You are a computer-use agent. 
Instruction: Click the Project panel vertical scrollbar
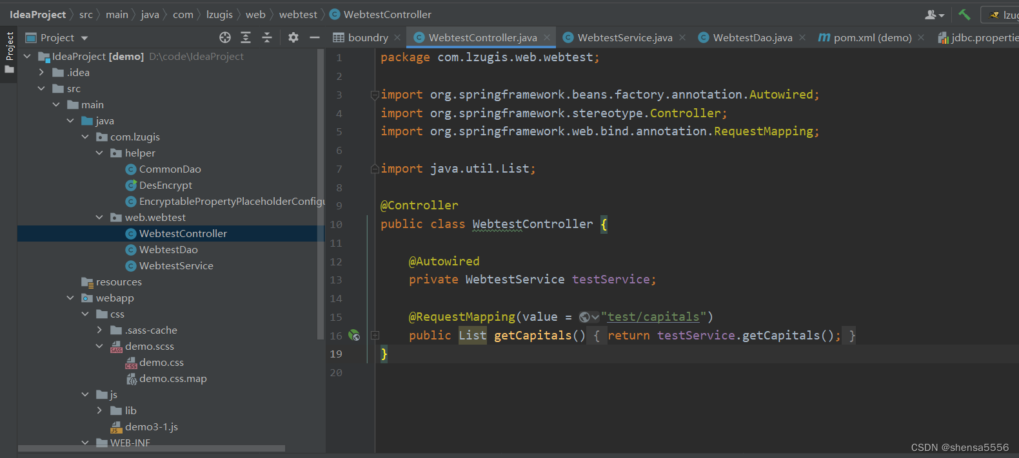coord(321,194)
